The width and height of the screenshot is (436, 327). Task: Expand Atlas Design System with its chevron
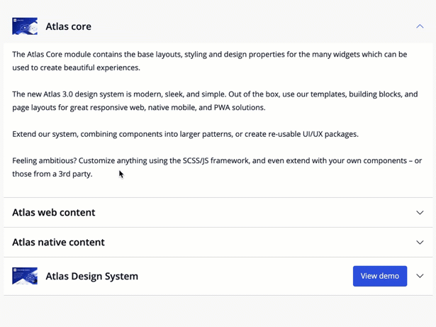(420, 276)
